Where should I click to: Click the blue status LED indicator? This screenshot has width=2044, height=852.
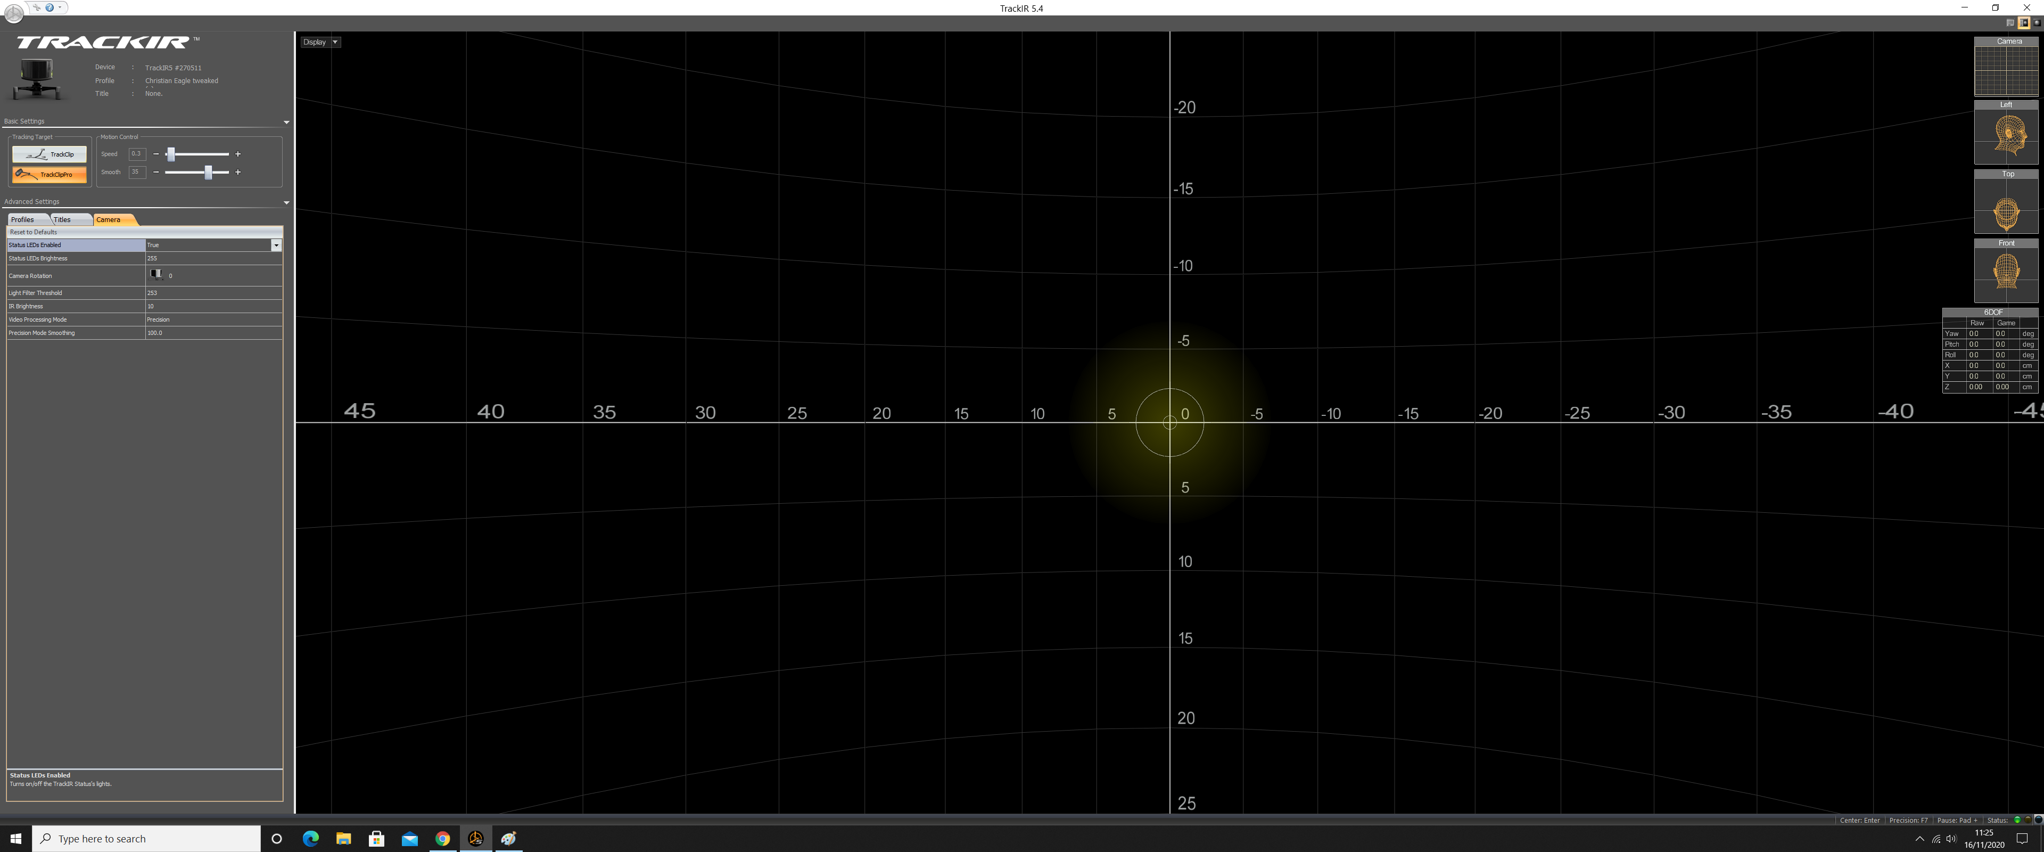[x=2038, y=820]
